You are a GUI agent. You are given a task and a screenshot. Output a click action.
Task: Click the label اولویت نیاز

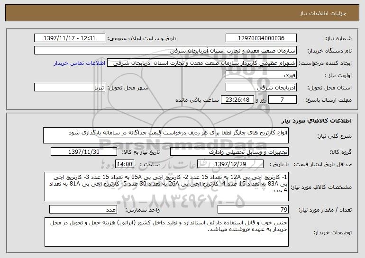[338, 75]
